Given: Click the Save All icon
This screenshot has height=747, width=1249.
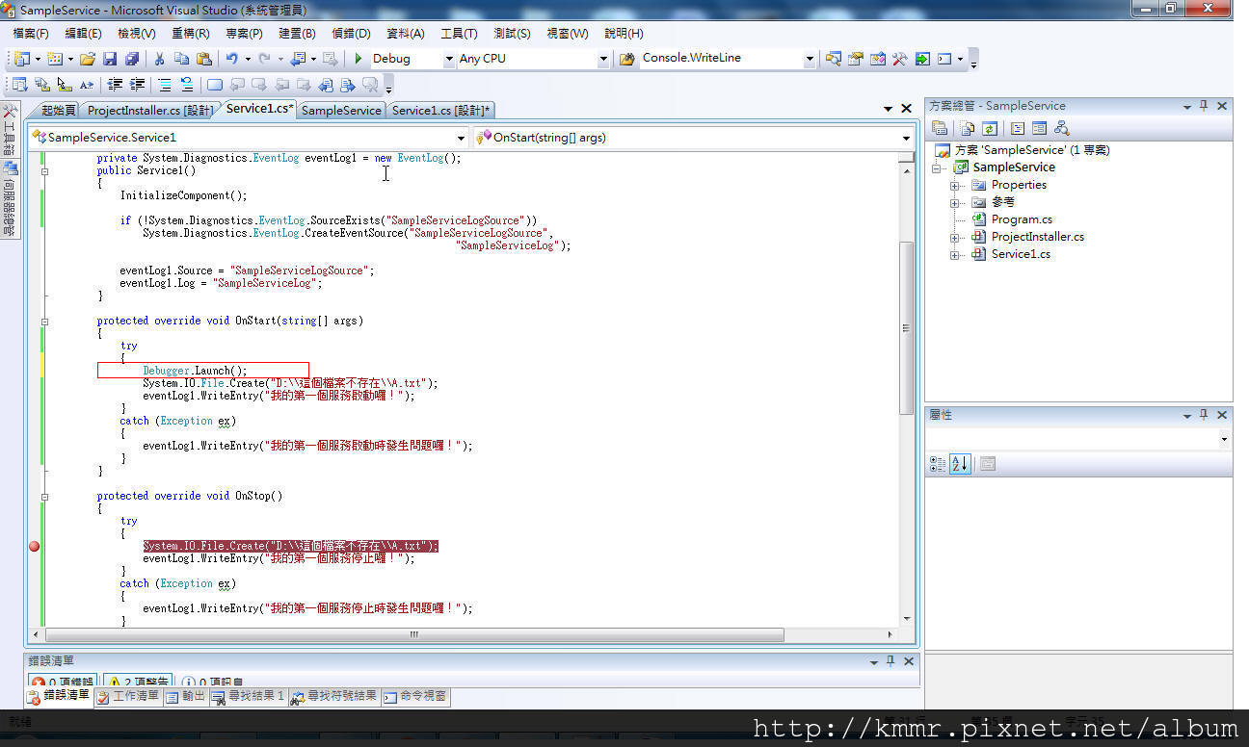Looking at the screenshot, I should coord(132,59).
